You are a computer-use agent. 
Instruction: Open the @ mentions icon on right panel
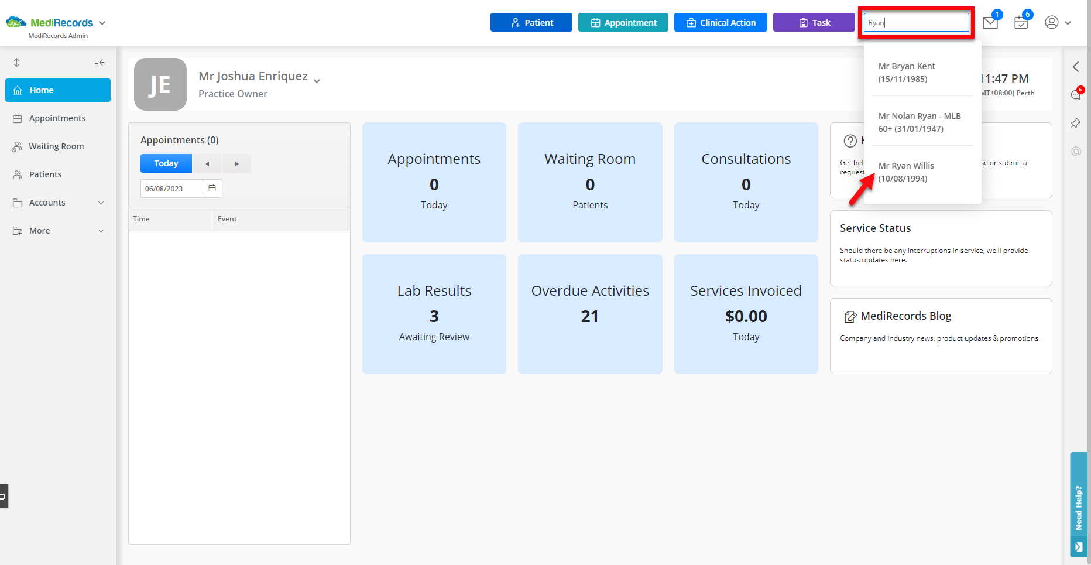[x=1076, y=151]
